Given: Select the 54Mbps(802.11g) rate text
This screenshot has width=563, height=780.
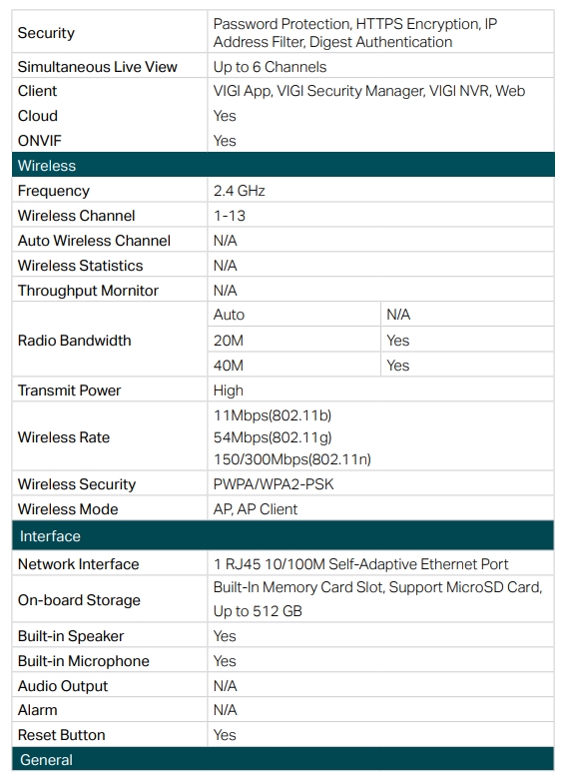Looking at the screenshot, I should click(273, 437).
